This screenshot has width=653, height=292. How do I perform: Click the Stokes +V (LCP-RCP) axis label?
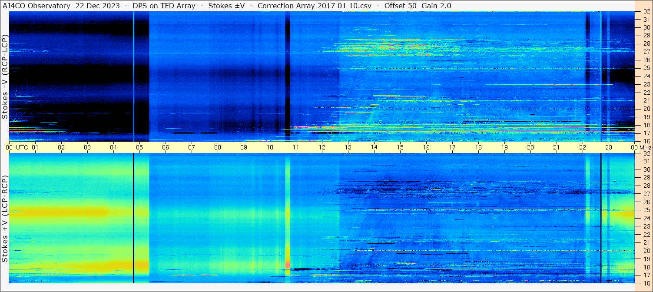coord(5,219)
